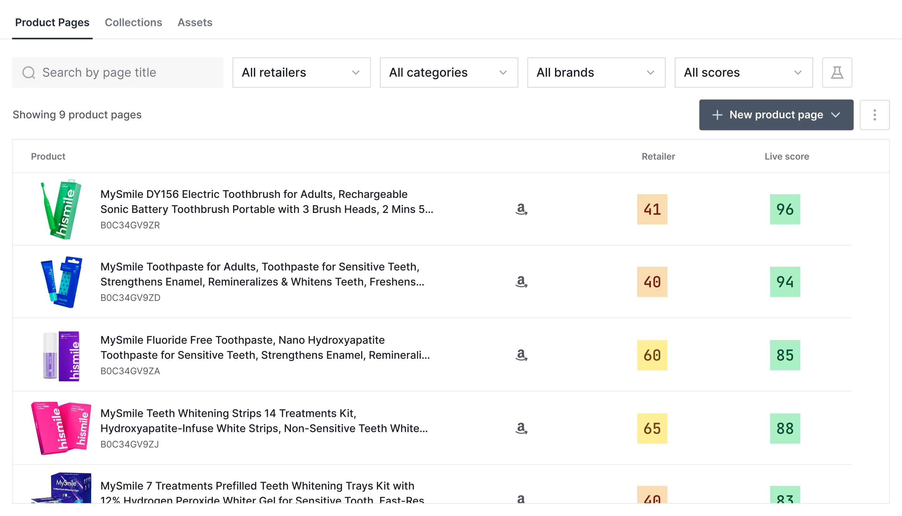The image size is (902, 516).
Task: Click the green electric toothbrush thumbnail
Action: (x=61, y=209)
